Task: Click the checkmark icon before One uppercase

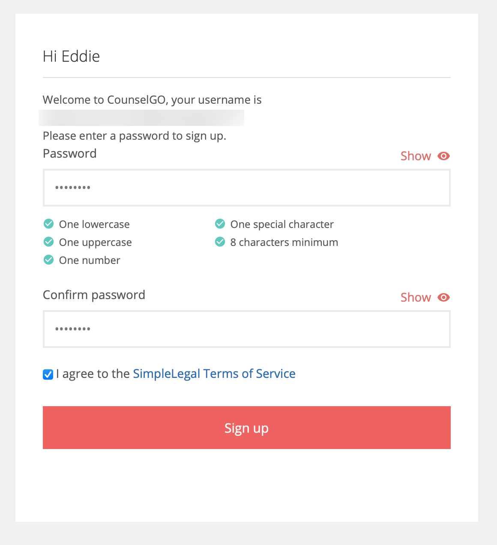Action: click(x=48, y=242)
